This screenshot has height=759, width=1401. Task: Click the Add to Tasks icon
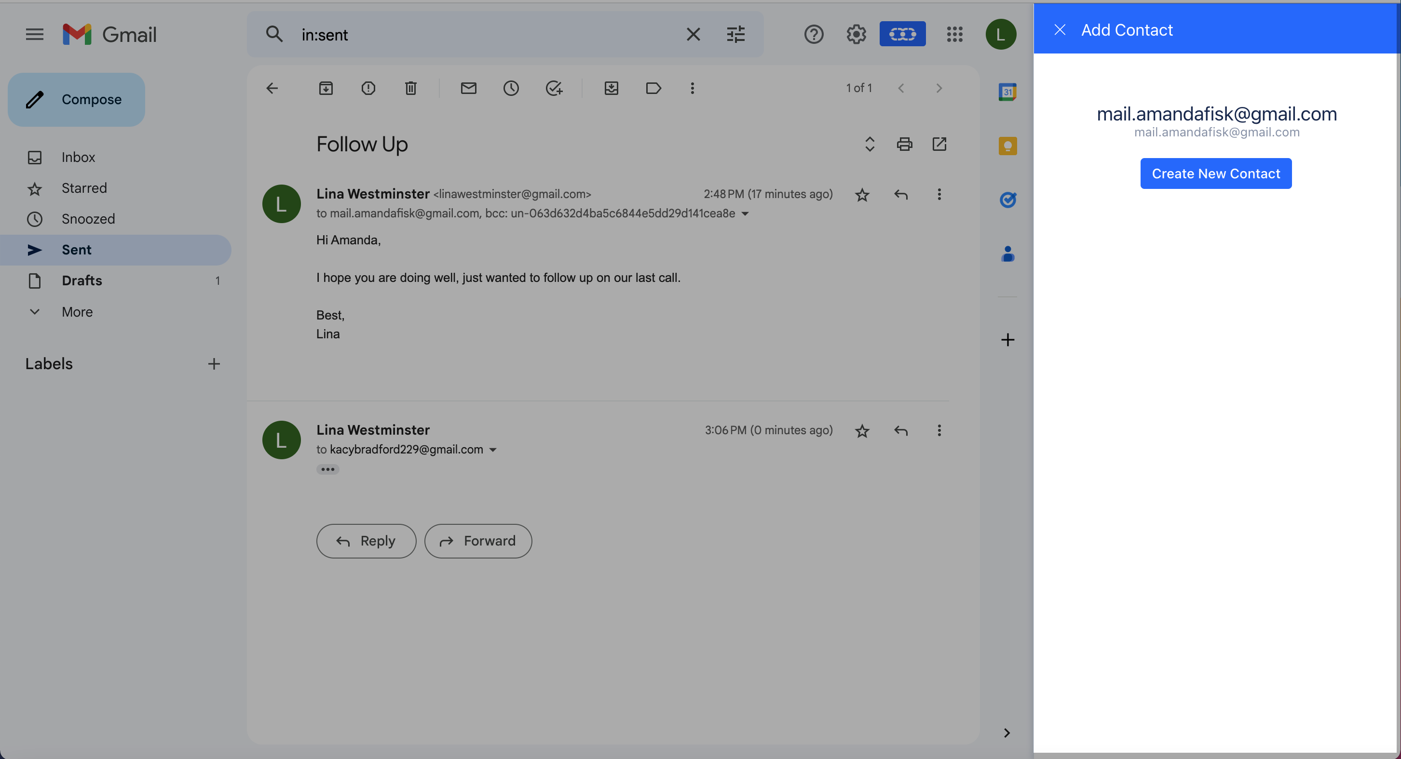(x=554, y=88)
